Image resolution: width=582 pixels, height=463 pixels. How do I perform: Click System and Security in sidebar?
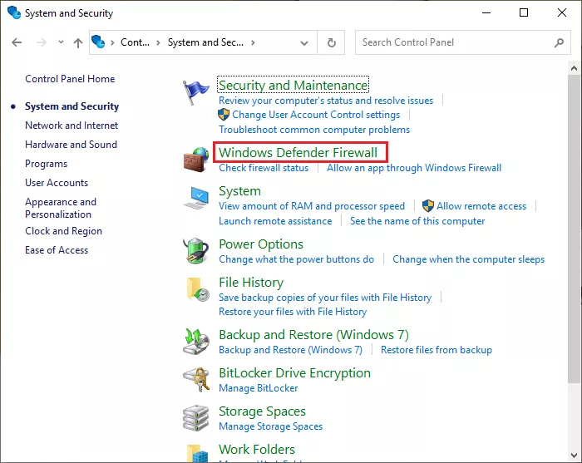click(x=72, y=106)
